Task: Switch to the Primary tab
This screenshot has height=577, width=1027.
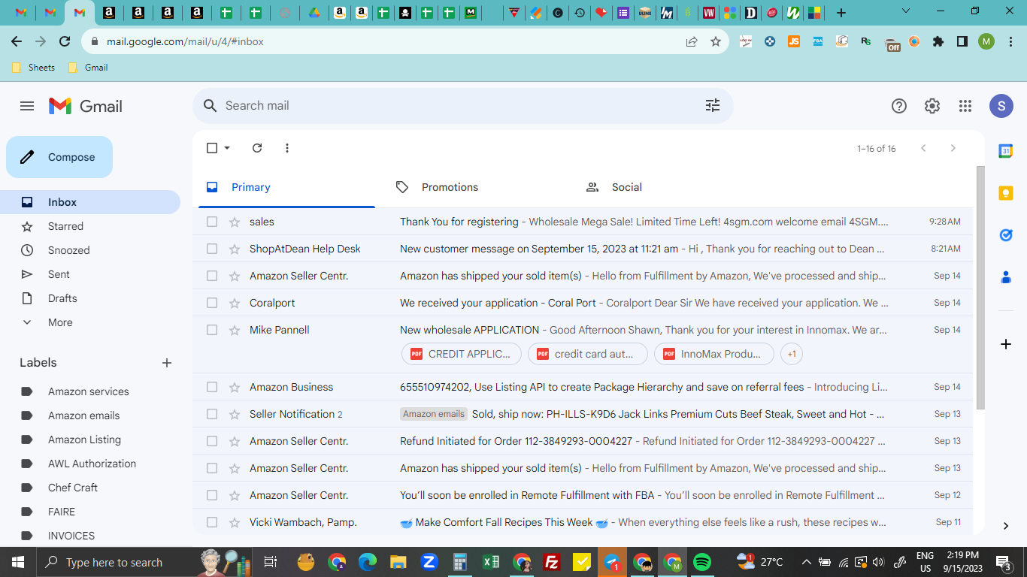Action: pos(286,187)
